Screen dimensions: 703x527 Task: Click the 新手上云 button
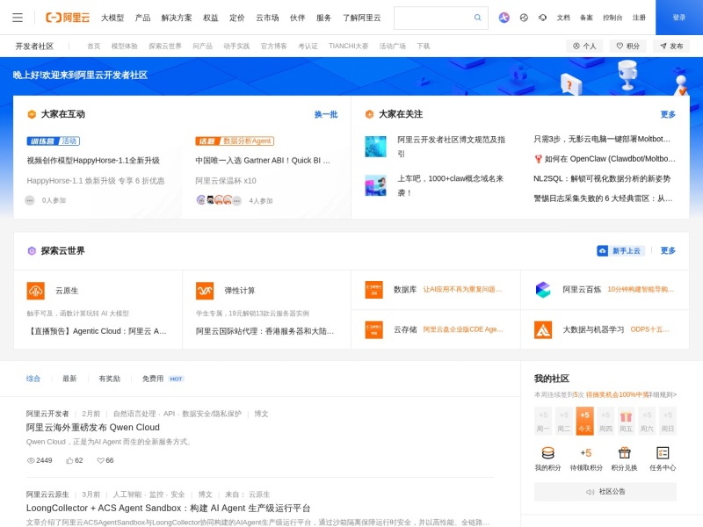pos(620,250)
